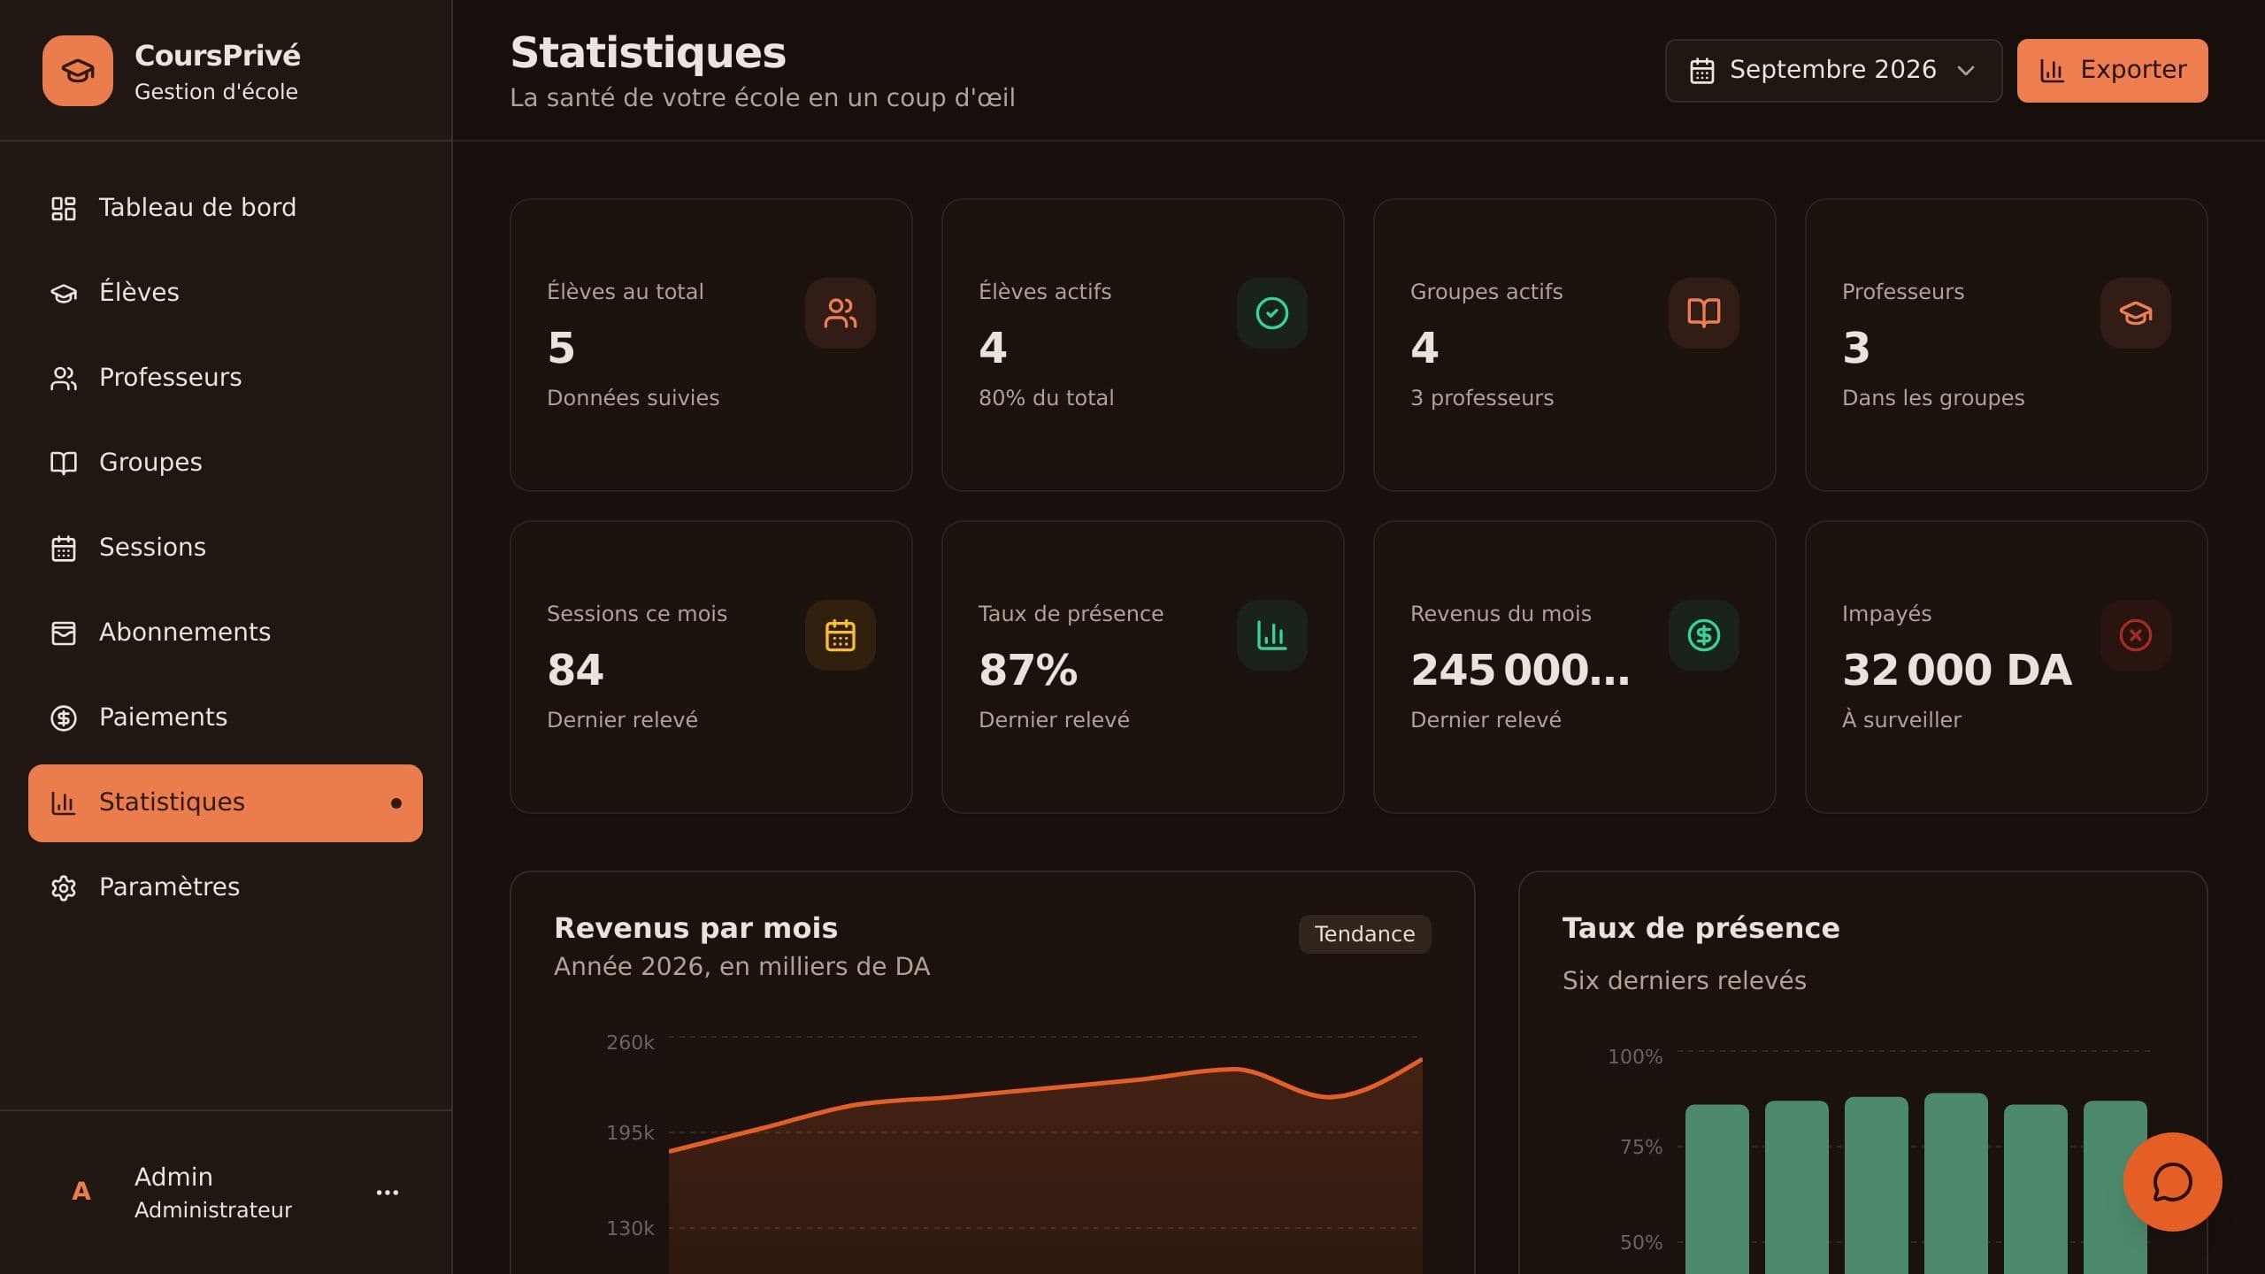Image resolution: width=2265 pixels, height=1274 pixels.
Task: Click the book icon on Groupes actifs card
Action: [1703, 313]
